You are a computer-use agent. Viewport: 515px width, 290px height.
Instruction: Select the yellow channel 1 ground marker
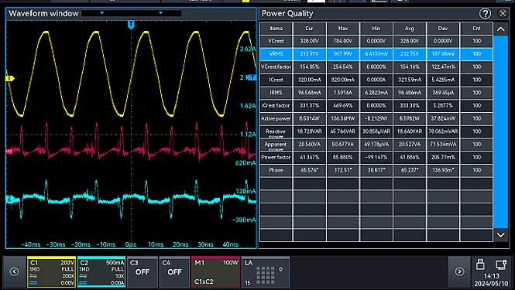(x=9, y=78)
